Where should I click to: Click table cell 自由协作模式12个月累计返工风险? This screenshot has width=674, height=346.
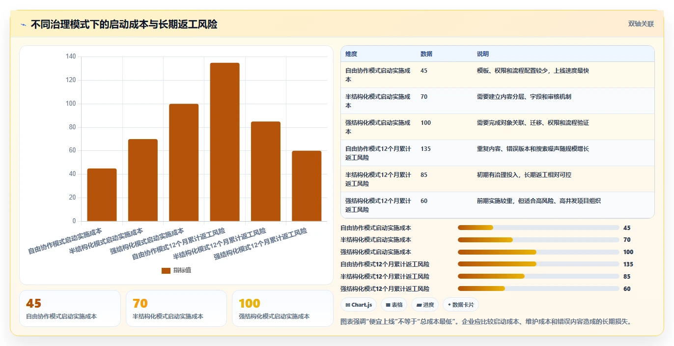(x=378, y=153)
